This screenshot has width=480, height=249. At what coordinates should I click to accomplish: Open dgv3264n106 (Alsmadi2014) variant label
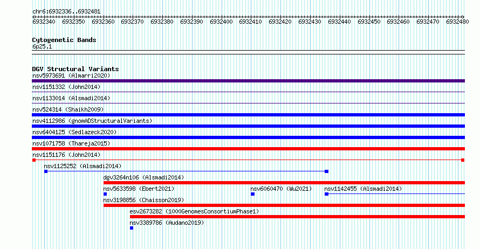click(143, 177)
